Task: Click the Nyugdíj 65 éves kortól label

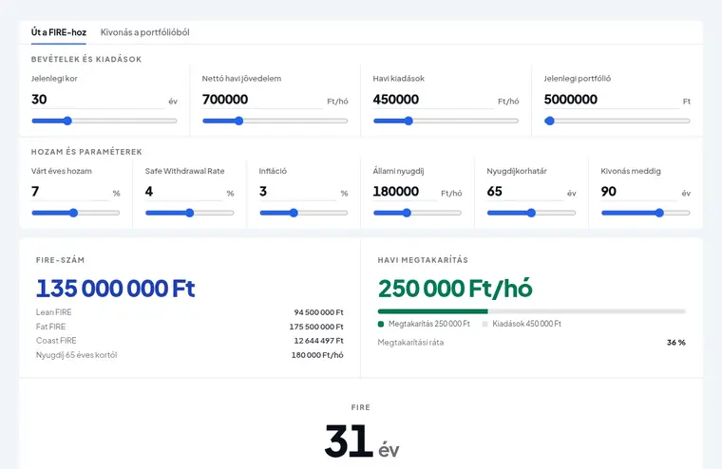Action: pyautogui.click(x=76, y=355)
